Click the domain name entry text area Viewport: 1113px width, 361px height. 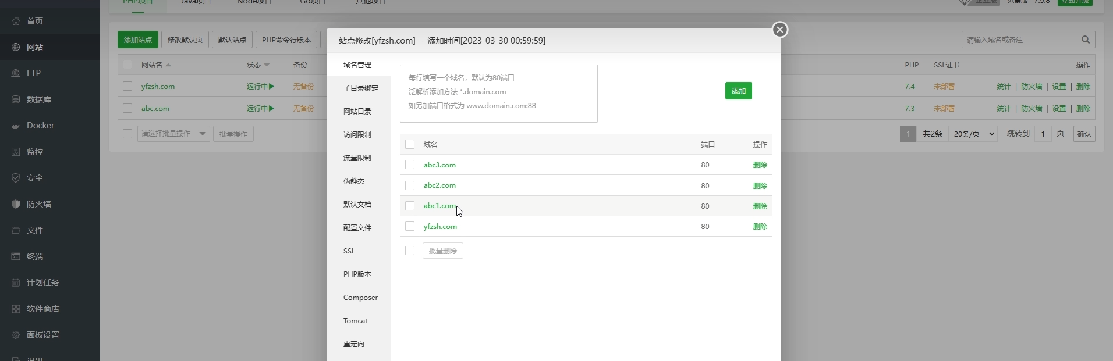coord(498,94)
